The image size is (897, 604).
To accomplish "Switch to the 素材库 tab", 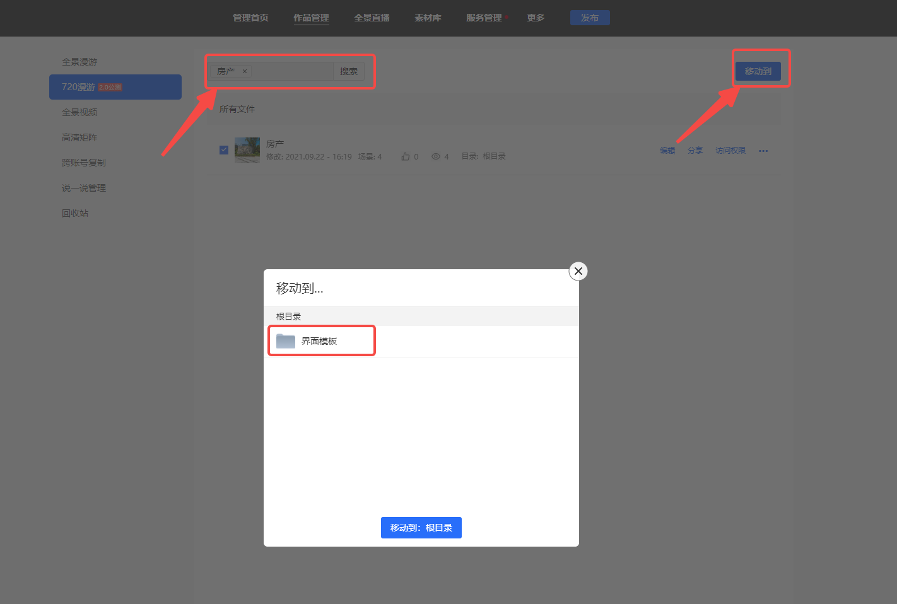I will click(428, 18).
